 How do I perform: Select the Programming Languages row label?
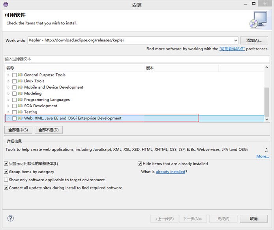[47, 100]
